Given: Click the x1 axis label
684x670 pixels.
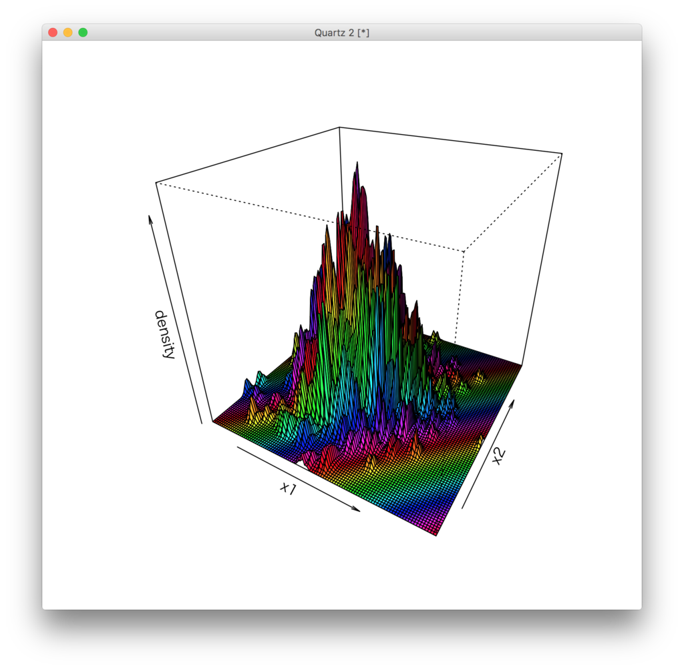Looking at the screenshot, I should [289, 488].
